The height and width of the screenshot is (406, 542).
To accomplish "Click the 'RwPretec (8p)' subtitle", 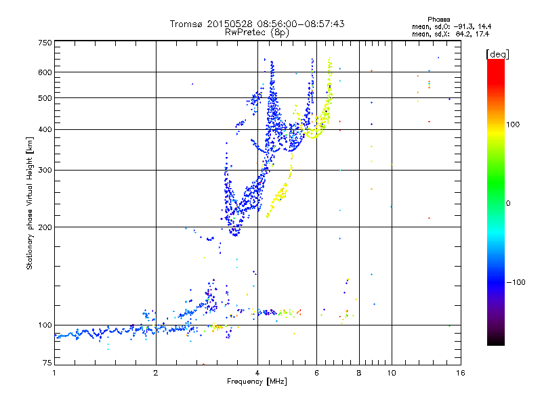I will coord(257,32).
